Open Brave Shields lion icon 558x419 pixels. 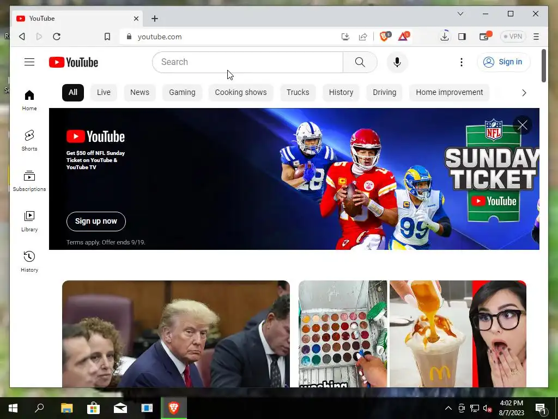[x=385, y=36]
